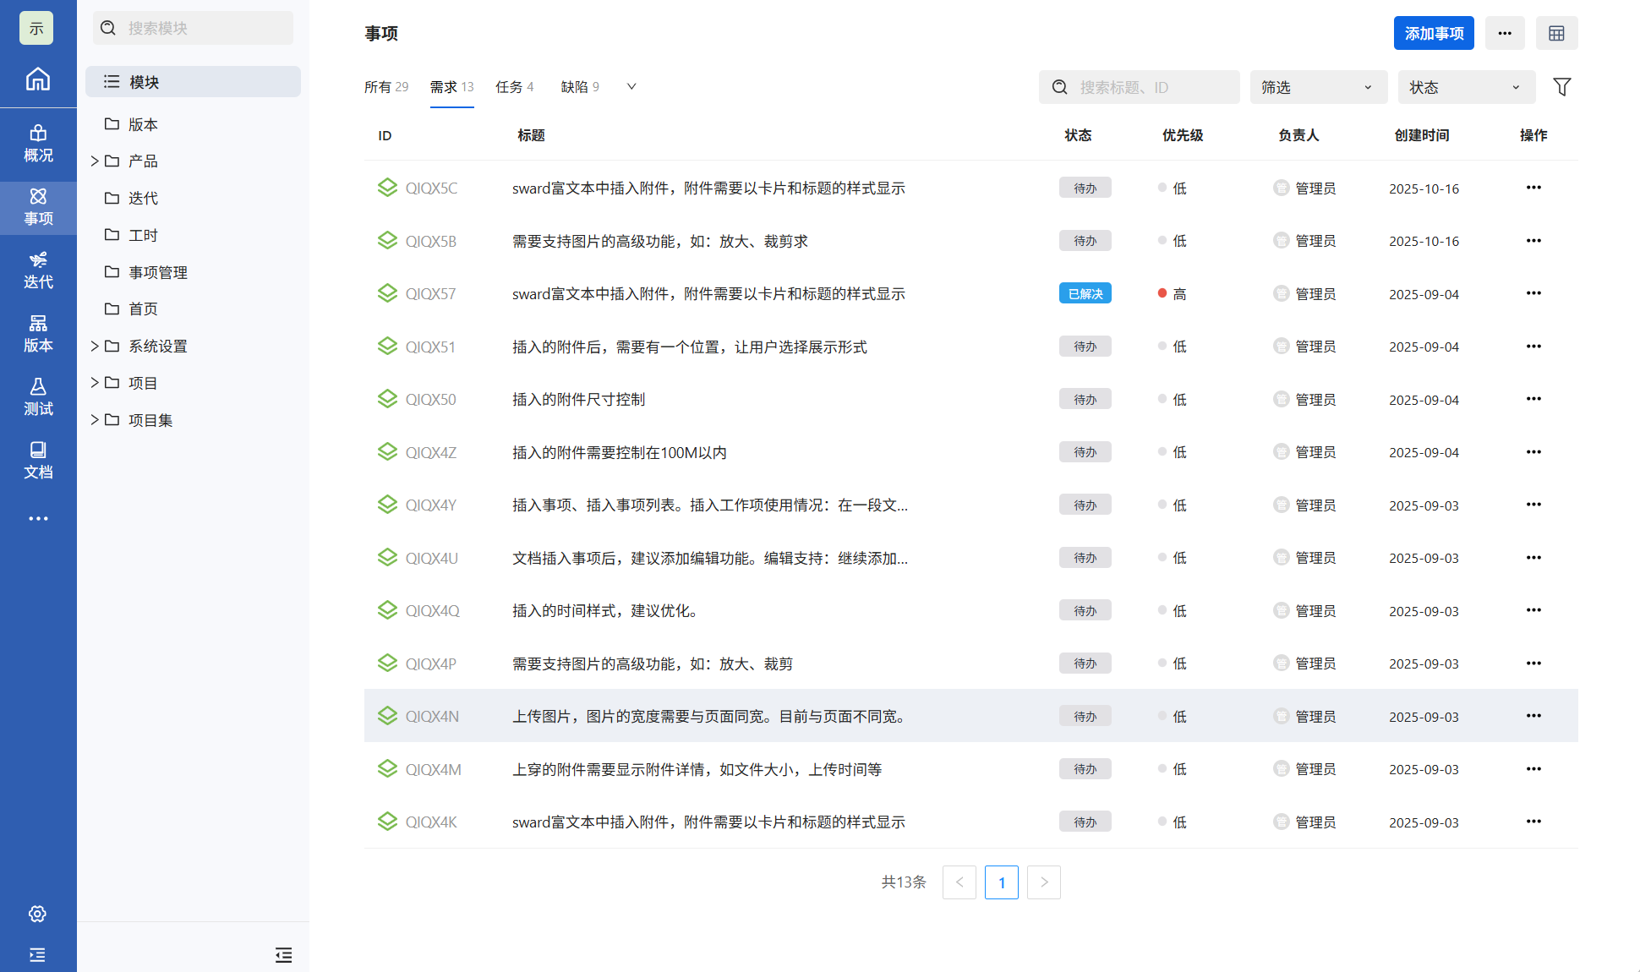Viewport: 1640px width, 972px height.
Task: Expand the 产品 folder tree
Action: 95,161
